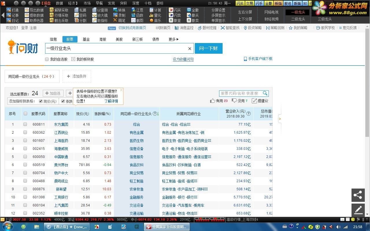Click the volume icon in system tray
This screenshot has width=370, height=231.
(338, 227)
